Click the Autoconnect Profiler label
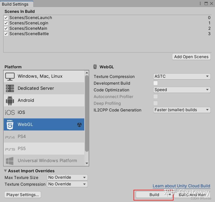This screenshot has width=215, height=202. [x=113, y=97]
